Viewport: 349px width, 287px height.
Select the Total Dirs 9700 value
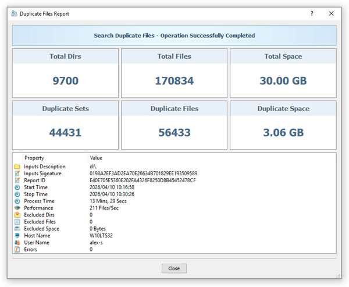[x=65, y=81]
